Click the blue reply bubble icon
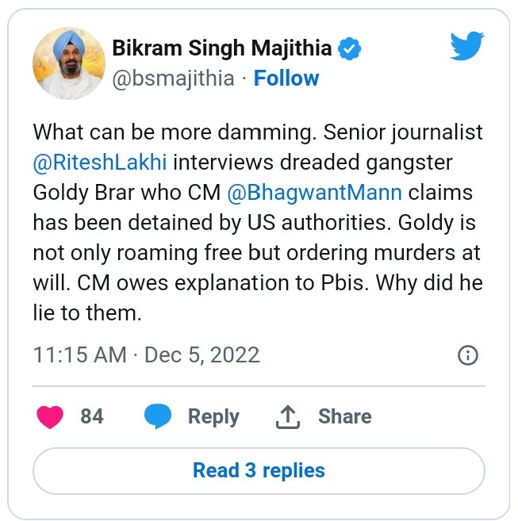This screenshot has height=521, width=518. click(158, 417)
